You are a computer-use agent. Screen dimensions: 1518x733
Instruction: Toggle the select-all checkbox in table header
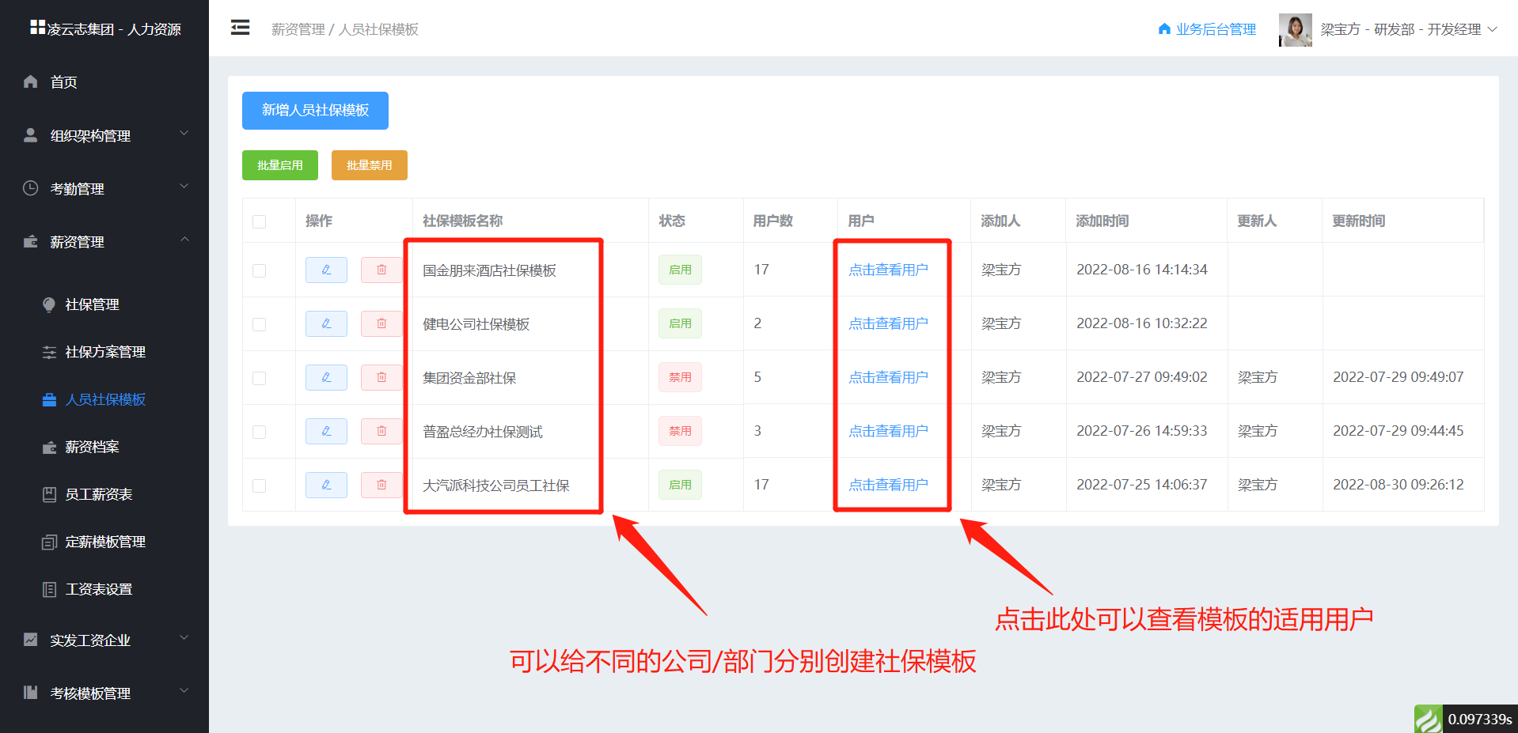coord(259,221)
